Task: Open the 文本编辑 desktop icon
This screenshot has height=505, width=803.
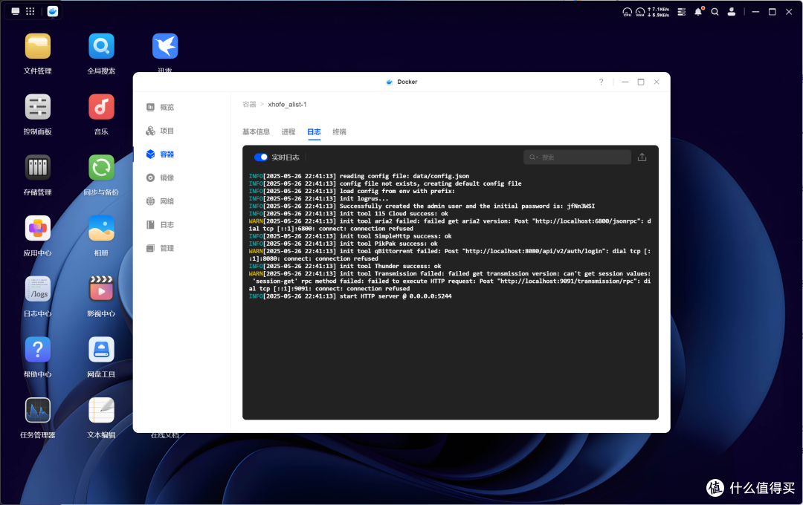Action: [x=101, y=411]
